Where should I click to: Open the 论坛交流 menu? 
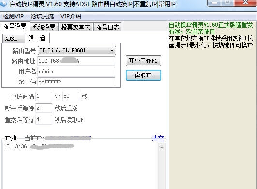click(x=42, y=16)
